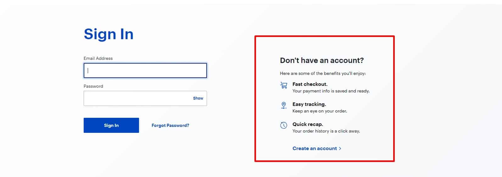Click the Email Address label
Image resolution: width=502 pixels, height=177 pixels.
click(98, 58)
